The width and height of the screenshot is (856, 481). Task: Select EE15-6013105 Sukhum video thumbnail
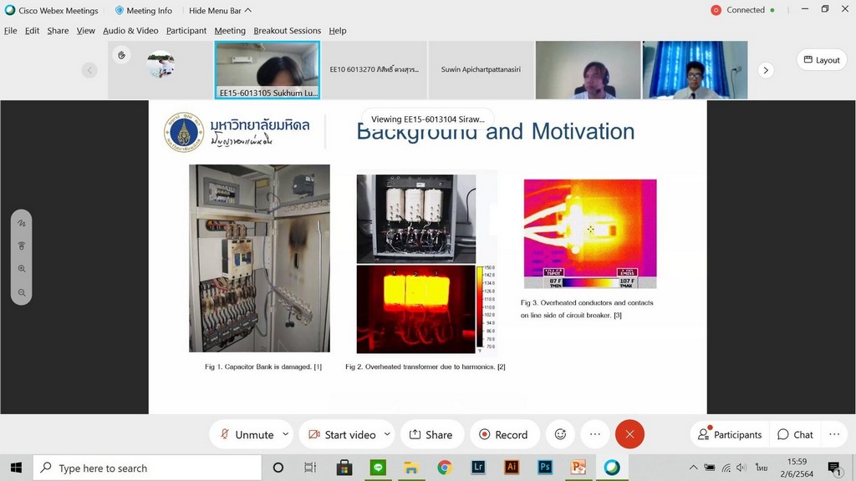point(267,70)
